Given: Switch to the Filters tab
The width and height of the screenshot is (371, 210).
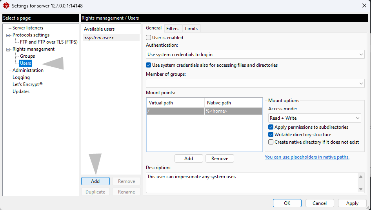Looking at the screenshot, I should 172,29.
